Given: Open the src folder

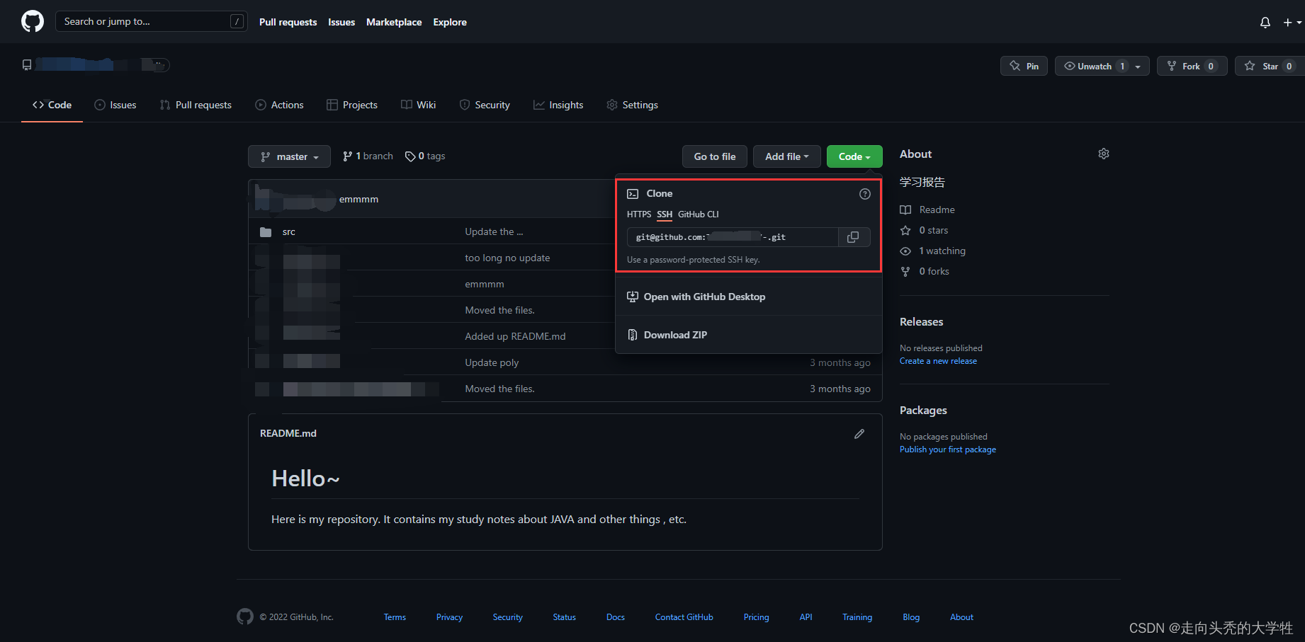Looking at the screenshot, I should click(289, 231).
